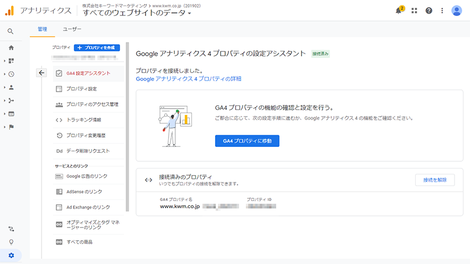Open the help question mark icon
Viewport: 470px width, 264px height.
pos(429,11)
